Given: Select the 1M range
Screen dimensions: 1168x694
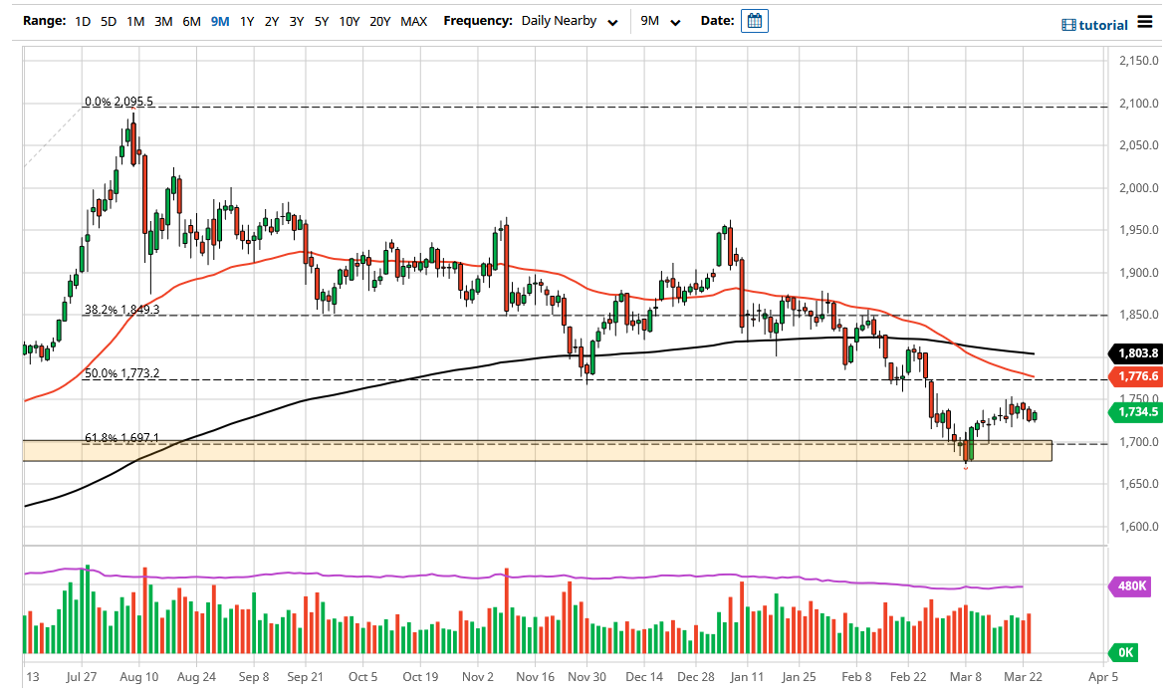Looking at the screenshot, I should click(135, 22).
